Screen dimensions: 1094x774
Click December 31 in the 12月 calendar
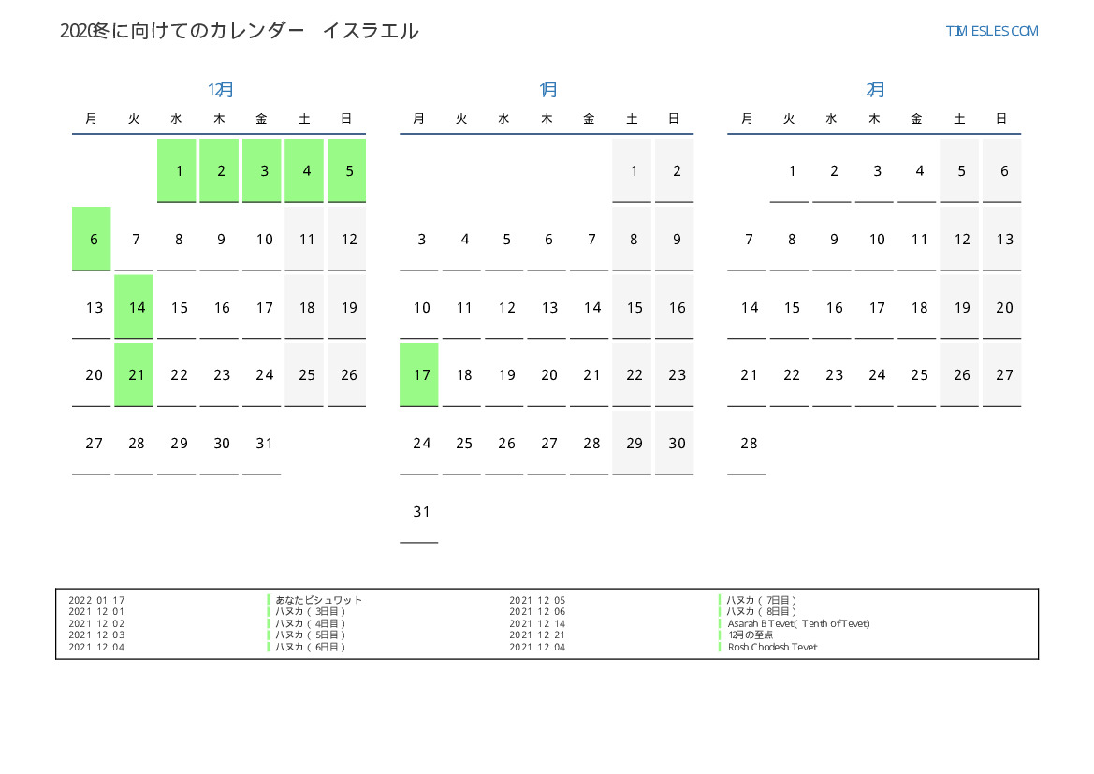tap(262, 444)
